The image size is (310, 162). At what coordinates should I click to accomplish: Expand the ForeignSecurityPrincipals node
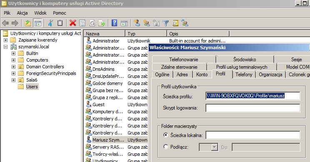pos(13,73)
